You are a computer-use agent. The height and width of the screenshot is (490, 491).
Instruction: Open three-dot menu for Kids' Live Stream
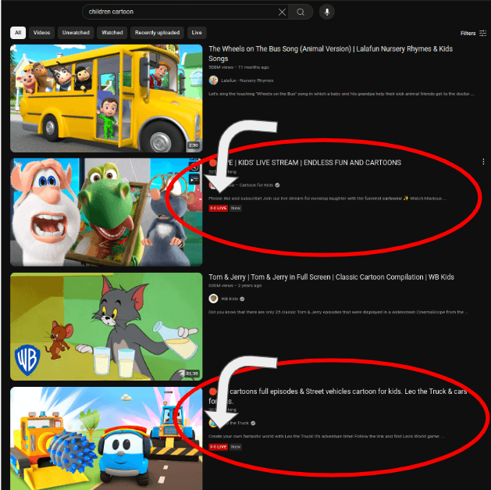click(483, 162)
